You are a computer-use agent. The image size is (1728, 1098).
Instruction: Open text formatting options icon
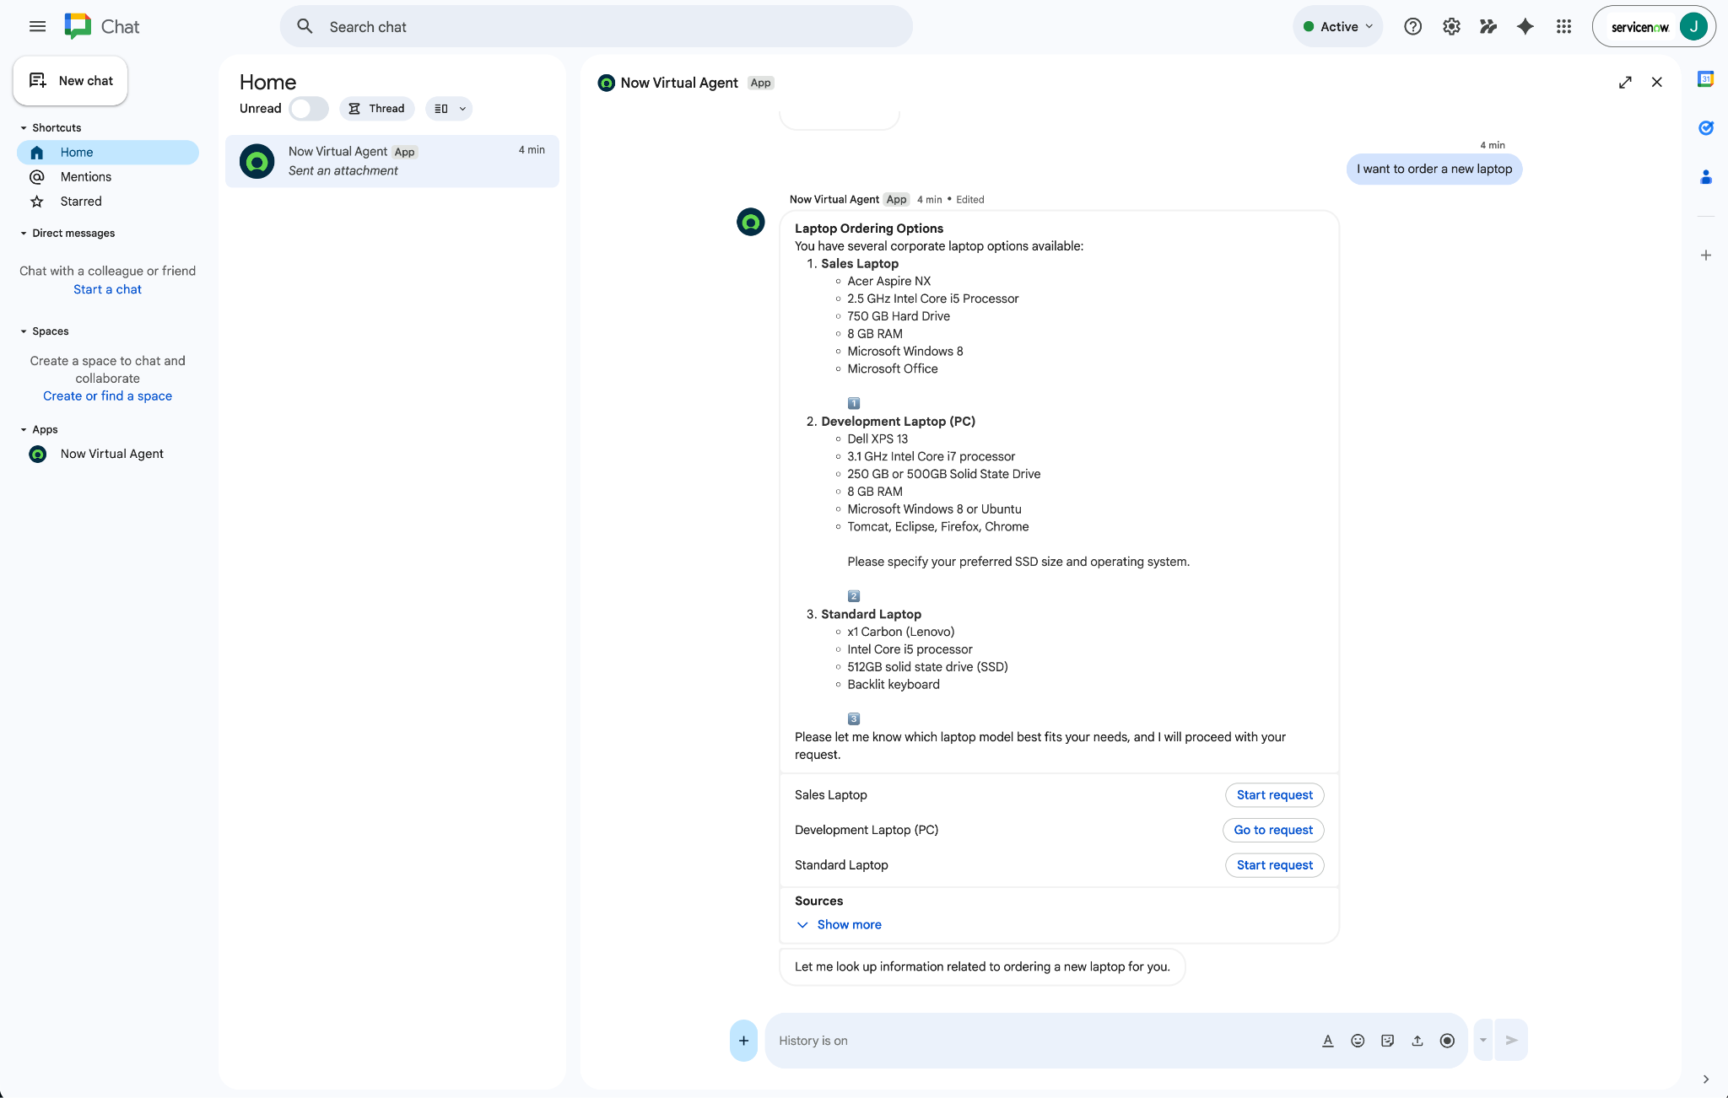pos(1327,1040)
